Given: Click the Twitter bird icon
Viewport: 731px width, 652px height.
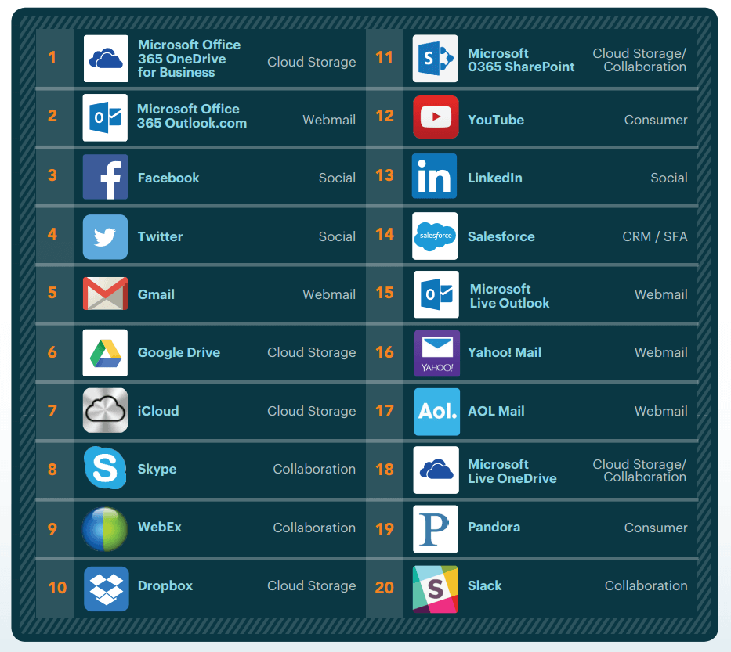Looking at the screenshot, I should pos(105,236).
